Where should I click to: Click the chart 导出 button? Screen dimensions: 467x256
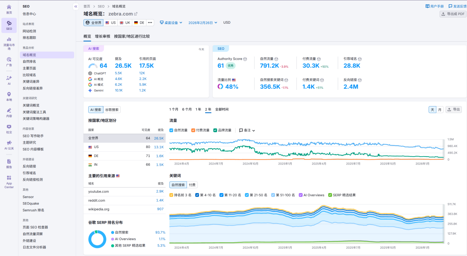tap(453, 109)
